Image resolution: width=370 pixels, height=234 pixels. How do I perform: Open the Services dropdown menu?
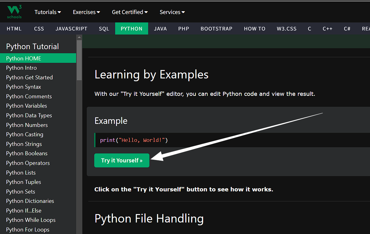click(x=172, y=12)
